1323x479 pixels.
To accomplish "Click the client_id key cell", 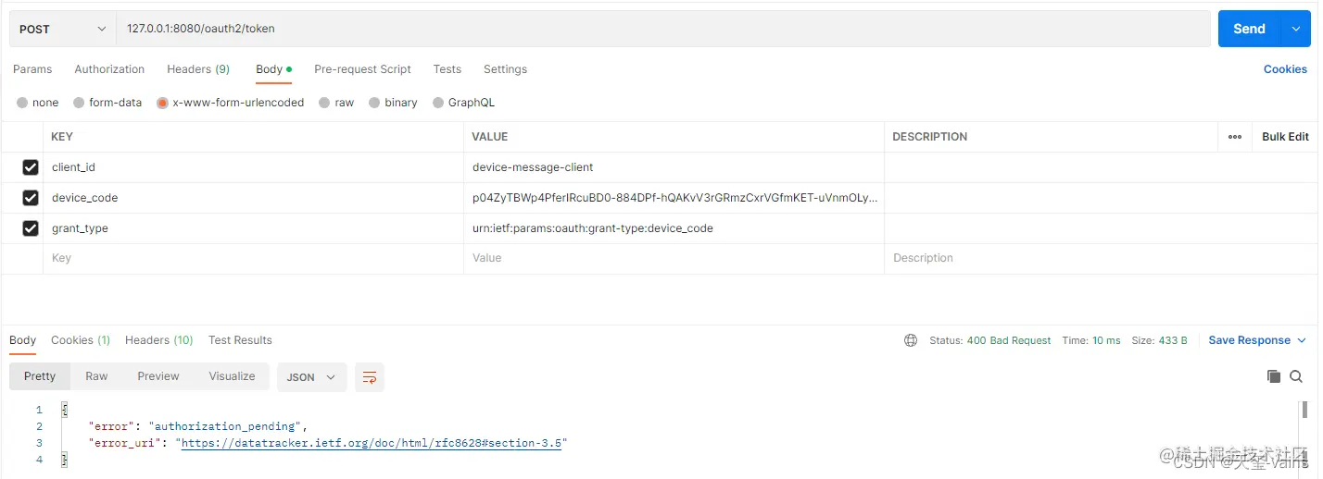I will (253, 167).
